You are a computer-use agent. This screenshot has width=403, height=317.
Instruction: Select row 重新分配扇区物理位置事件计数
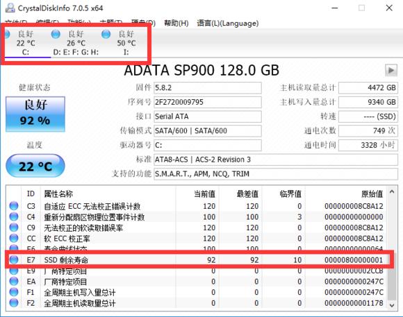point(197,217)
